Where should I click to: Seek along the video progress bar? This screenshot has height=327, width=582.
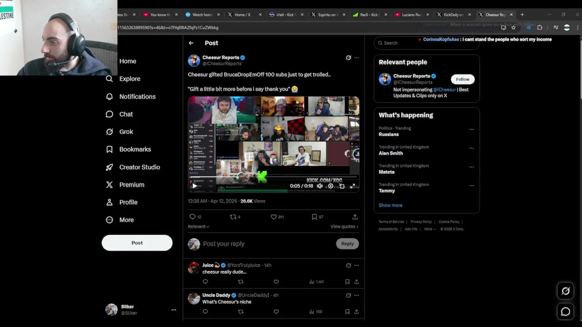click(273, 176)
